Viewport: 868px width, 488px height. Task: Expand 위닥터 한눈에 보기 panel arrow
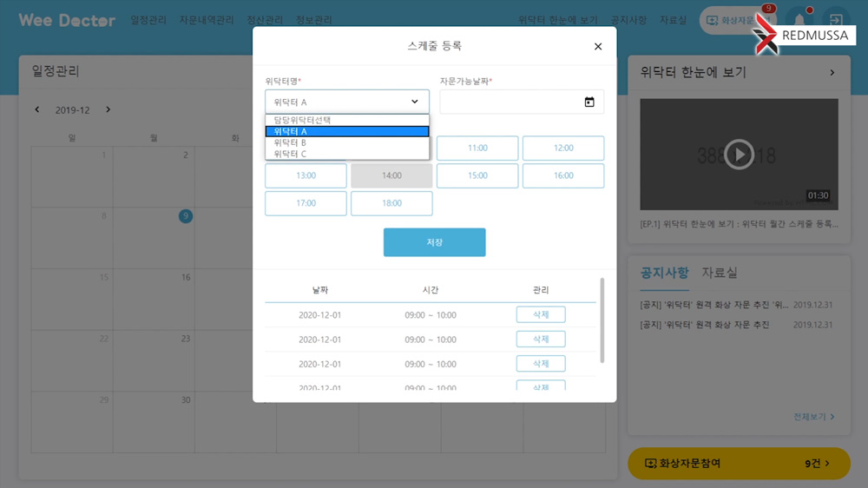coord(832,73)
